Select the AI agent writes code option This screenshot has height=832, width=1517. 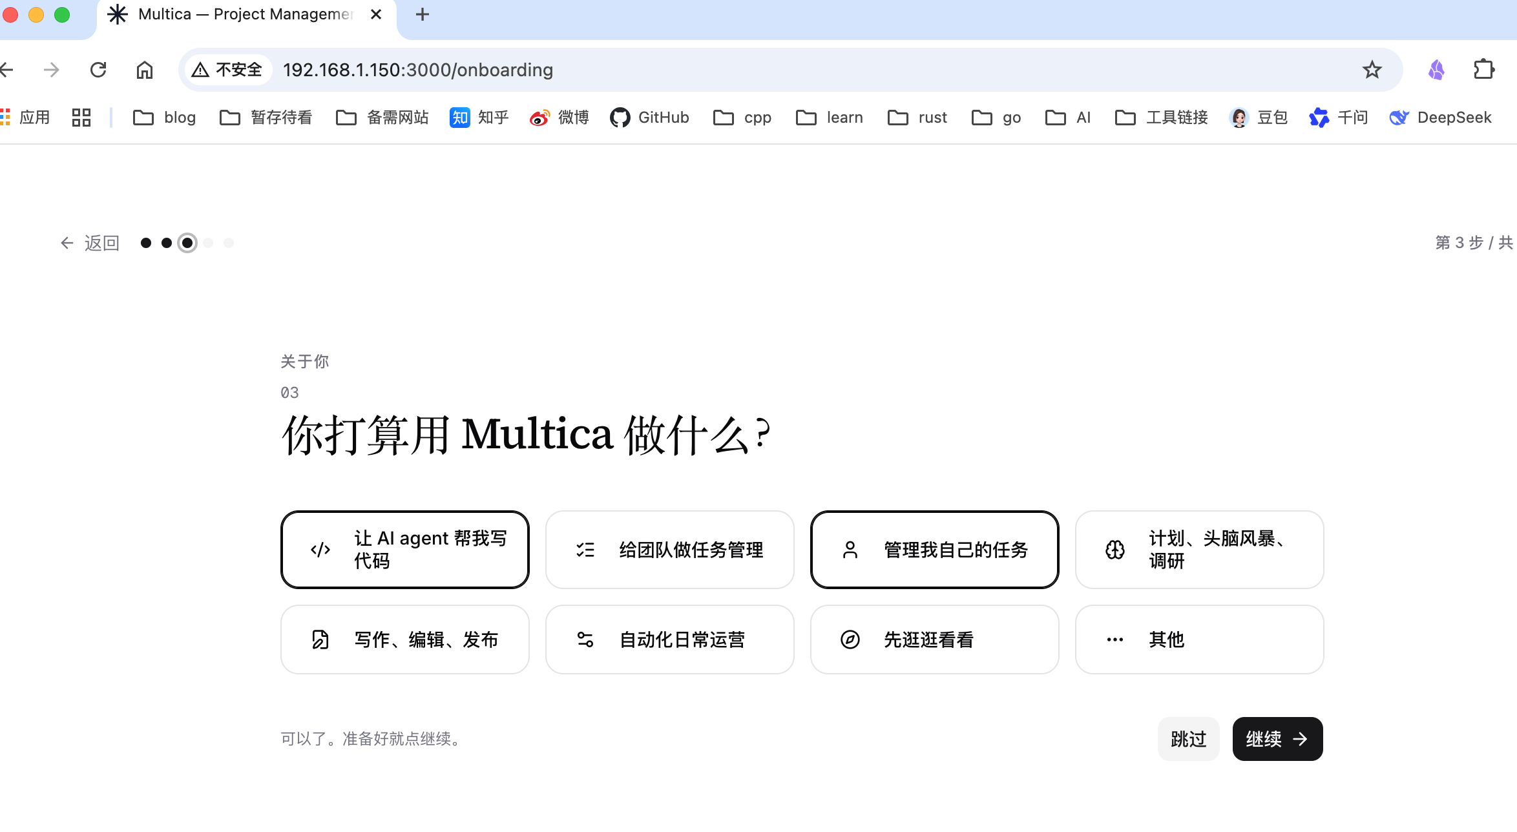[x=405, y=550]
